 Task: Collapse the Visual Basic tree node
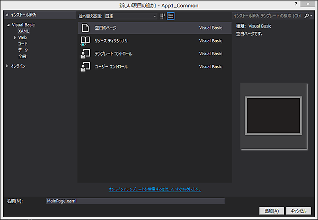(8, 25)
